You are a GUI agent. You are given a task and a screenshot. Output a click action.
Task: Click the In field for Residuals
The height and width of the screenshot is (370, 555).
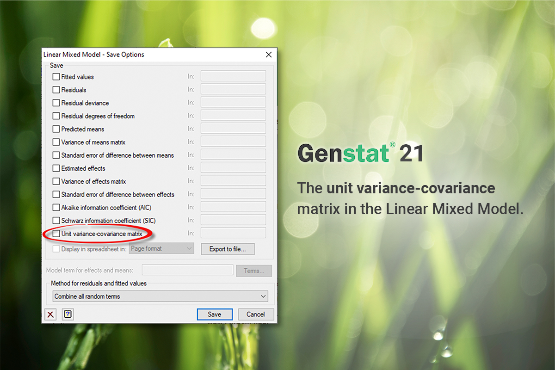233,89
